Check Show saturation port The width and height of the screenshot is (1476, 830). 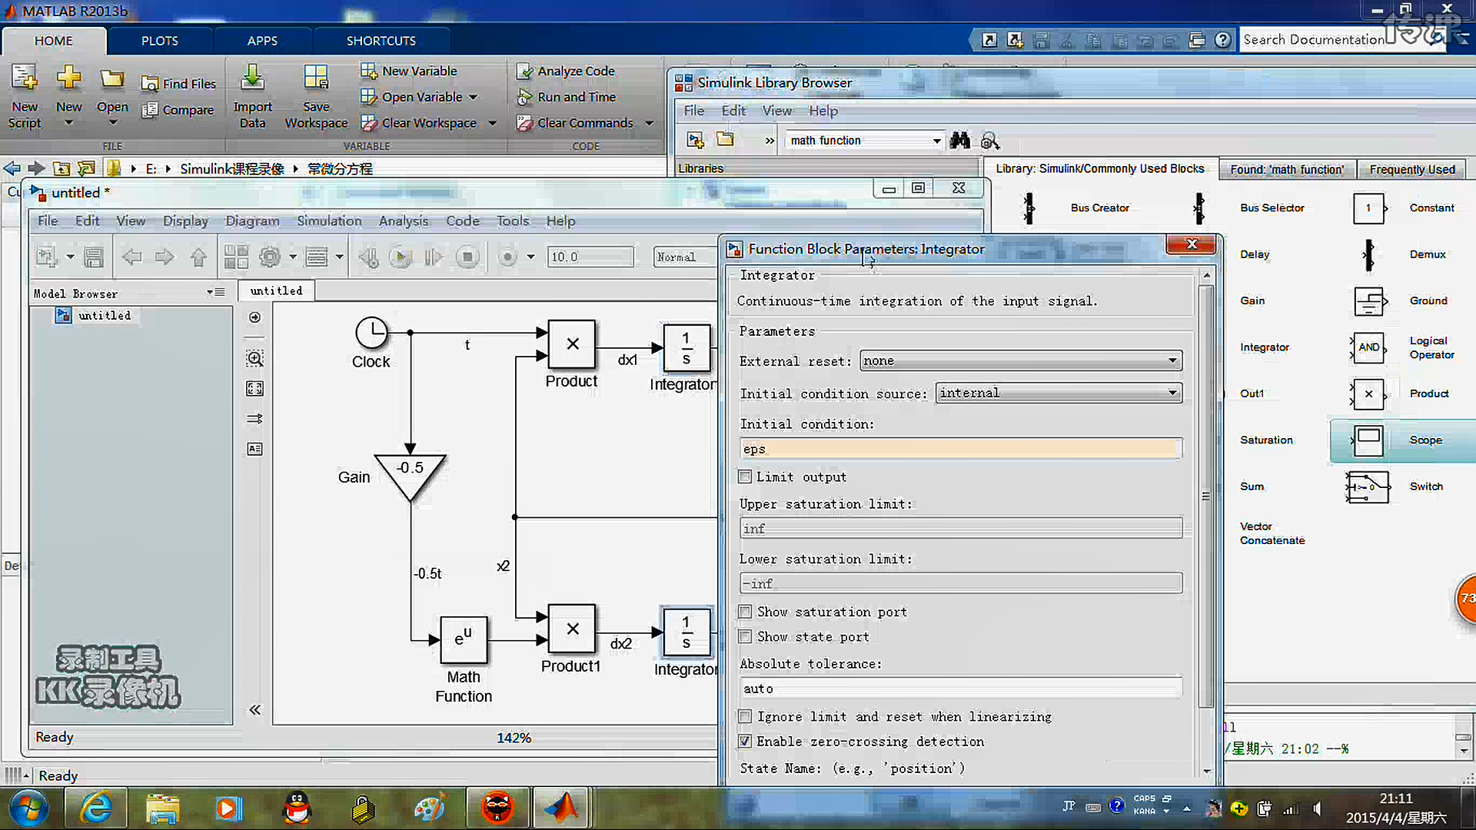point(744,611)
